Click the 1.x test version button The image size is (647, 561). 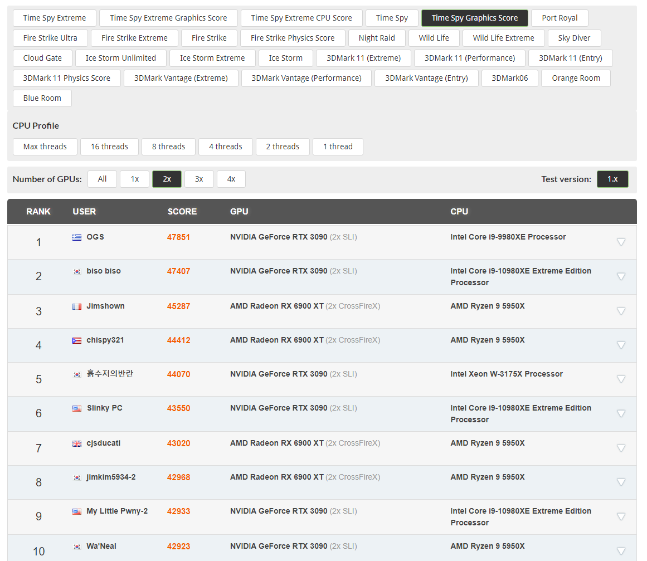(612, 179)
